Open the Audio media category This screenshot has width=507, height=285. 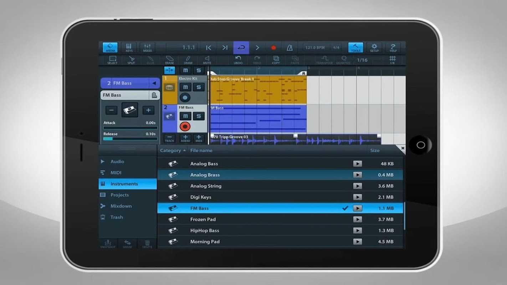coord(117,161)
